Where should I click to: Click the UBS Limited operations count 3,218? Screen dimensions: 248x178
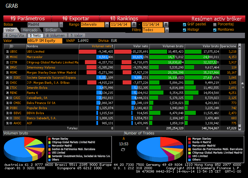pos(232,52)
